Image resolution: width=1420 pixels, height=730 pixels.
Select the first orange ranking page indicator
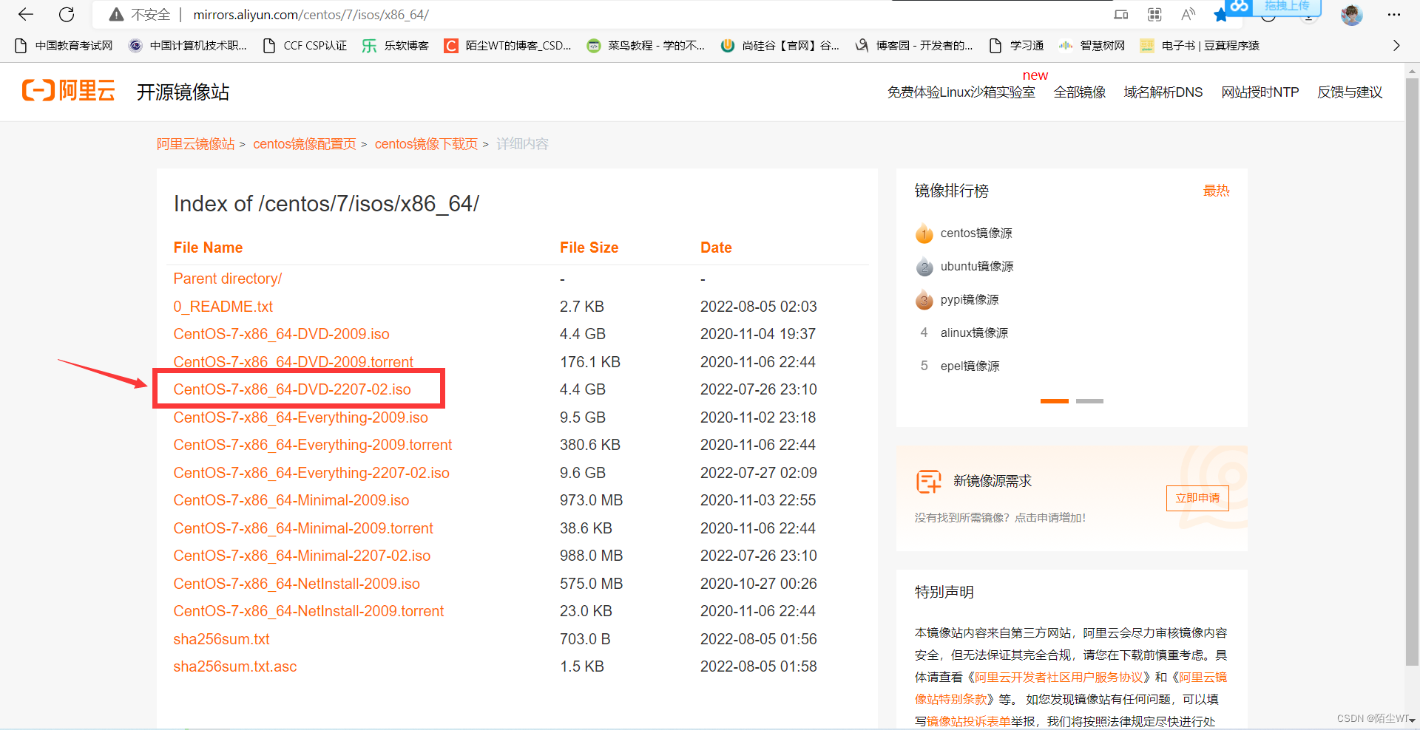tap(1055, 401)
